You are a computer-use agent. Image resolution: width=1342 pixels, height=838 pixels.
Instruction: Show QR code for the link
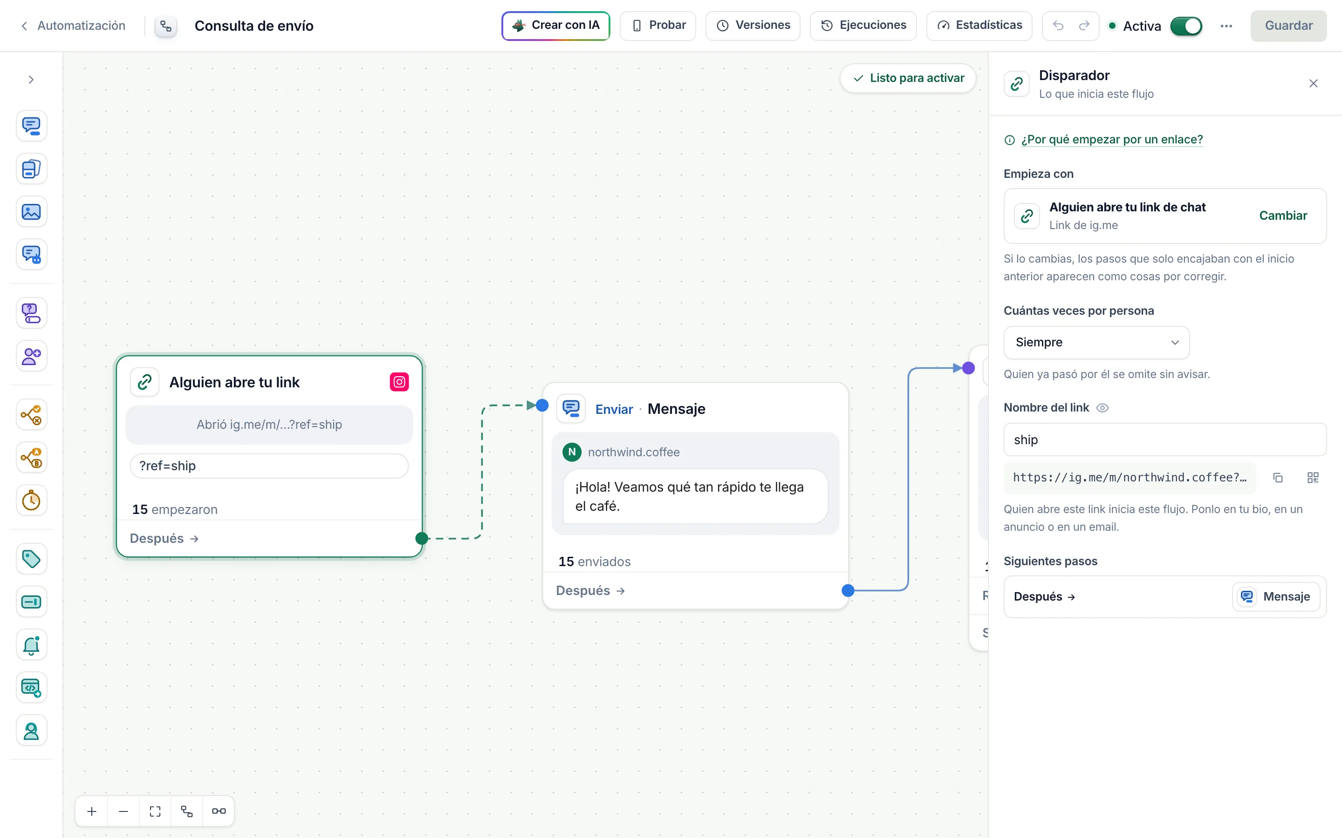1313,478
